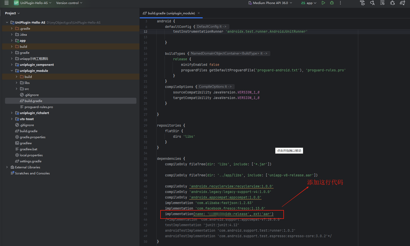This screenshot has height=246, width=410.
Task: Click the Sync Project with Gradle Files icon
Action: [402, 3]
